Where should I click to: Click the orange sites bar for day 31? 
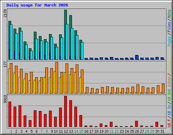163,88
